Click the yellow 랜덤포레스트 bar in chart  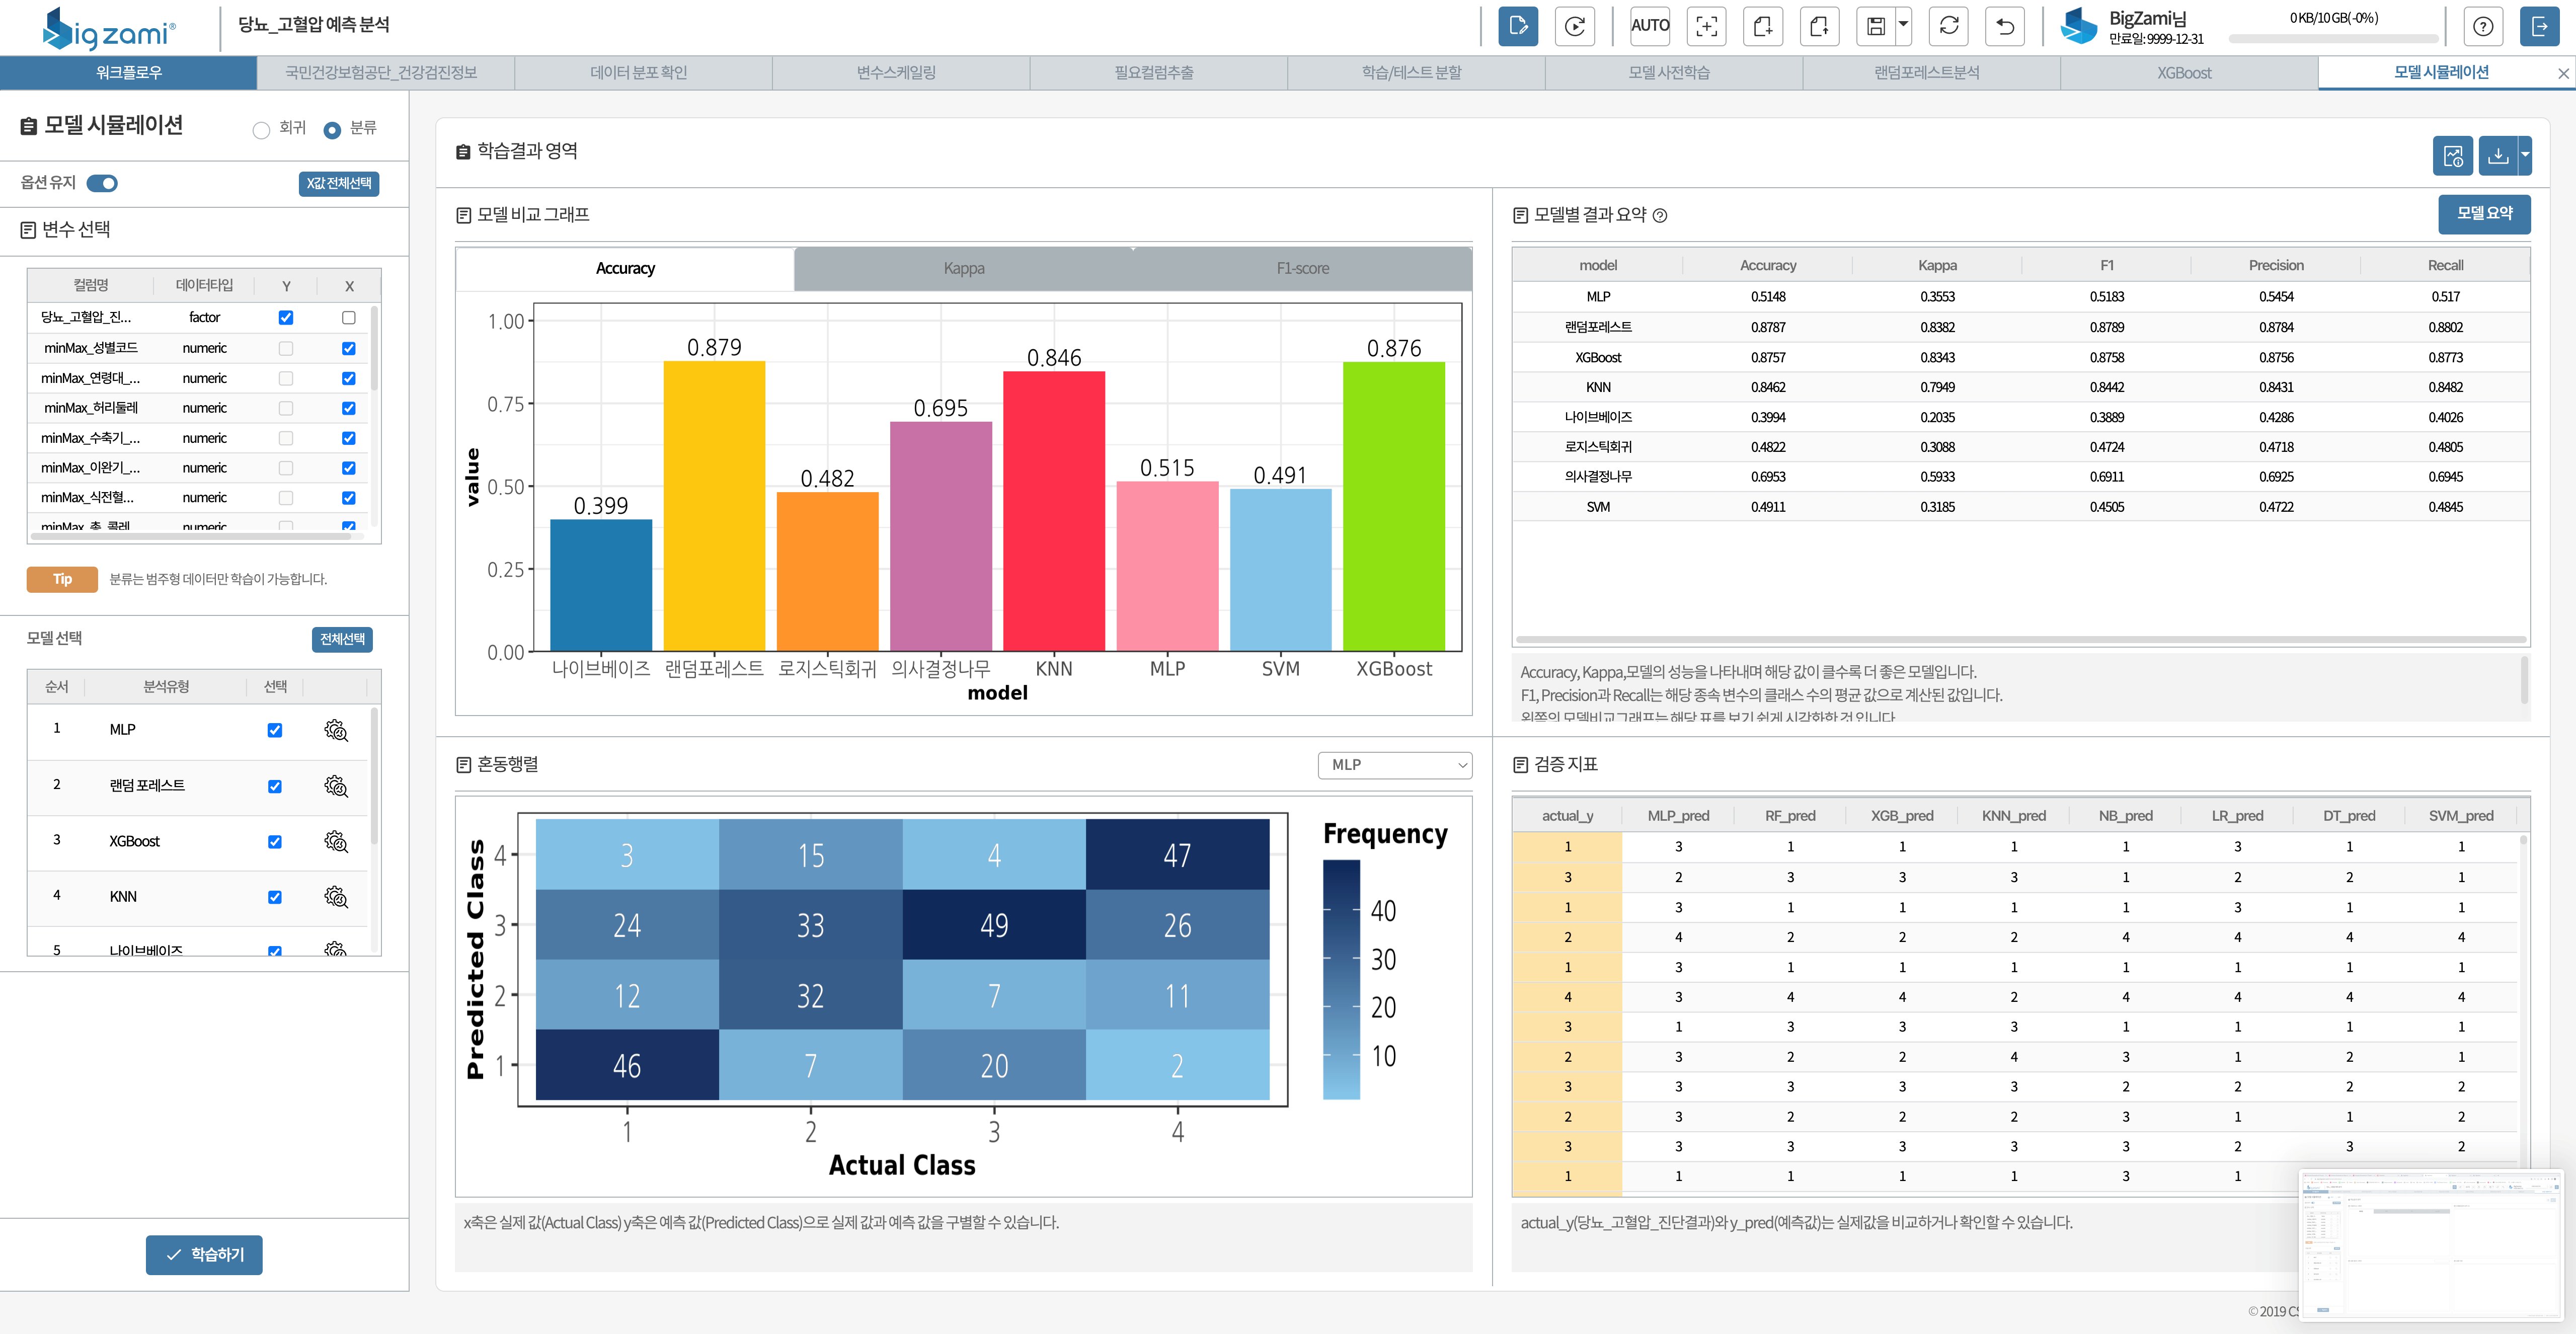pos(714,506)
